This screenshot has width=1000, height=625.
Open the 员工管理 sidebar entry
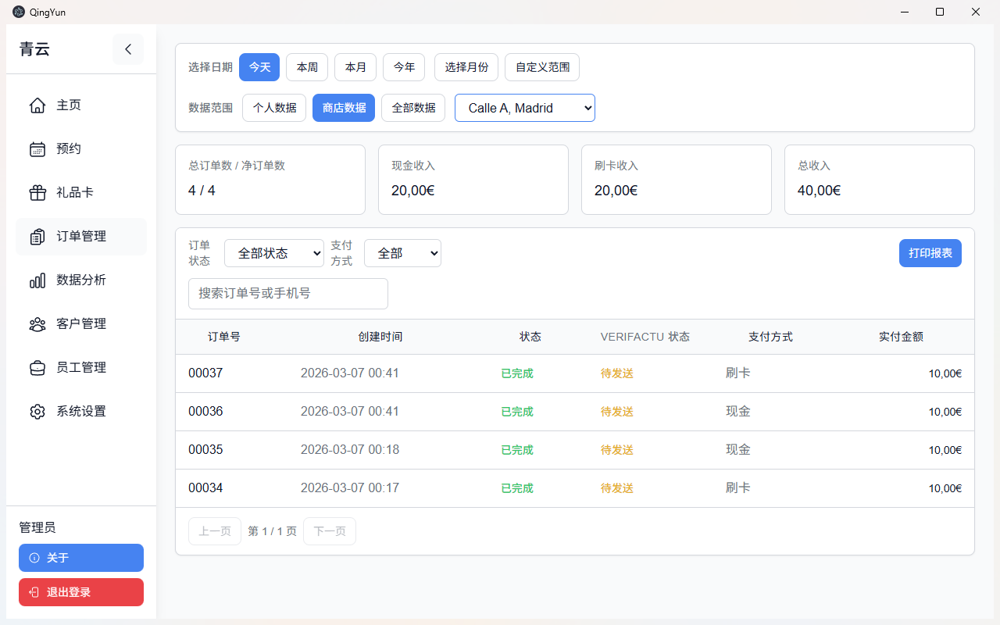coord(81,368)
